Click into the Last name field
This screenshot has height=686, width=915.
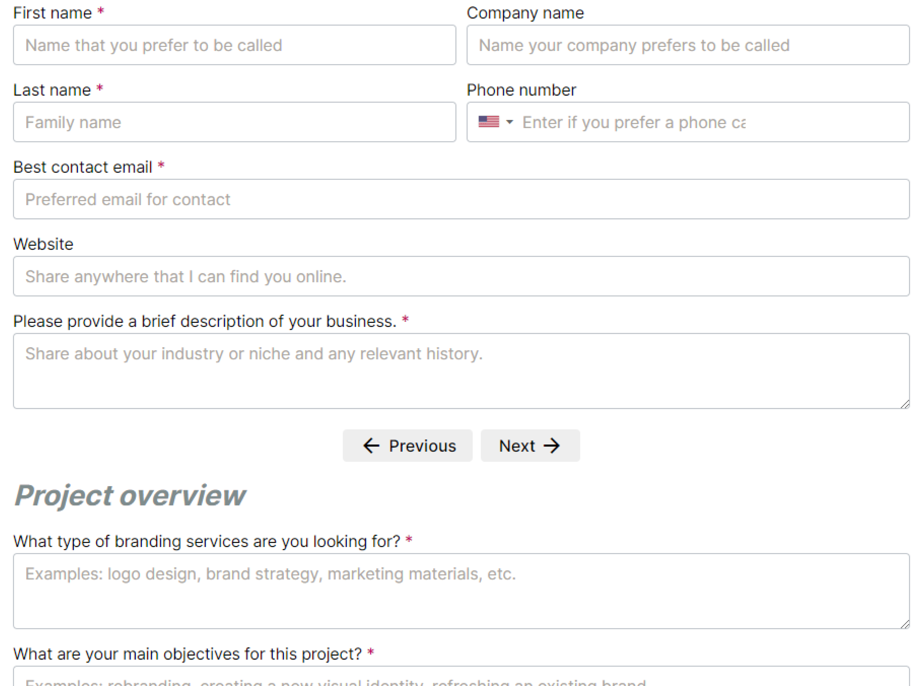pyautogui.click(x=234, y=122)
